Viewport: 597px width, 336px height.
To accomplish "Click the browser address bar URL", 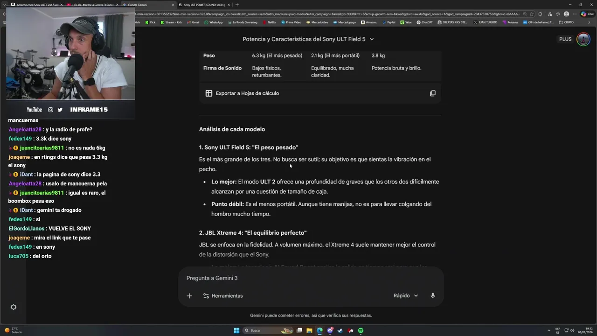I will 326,14.
